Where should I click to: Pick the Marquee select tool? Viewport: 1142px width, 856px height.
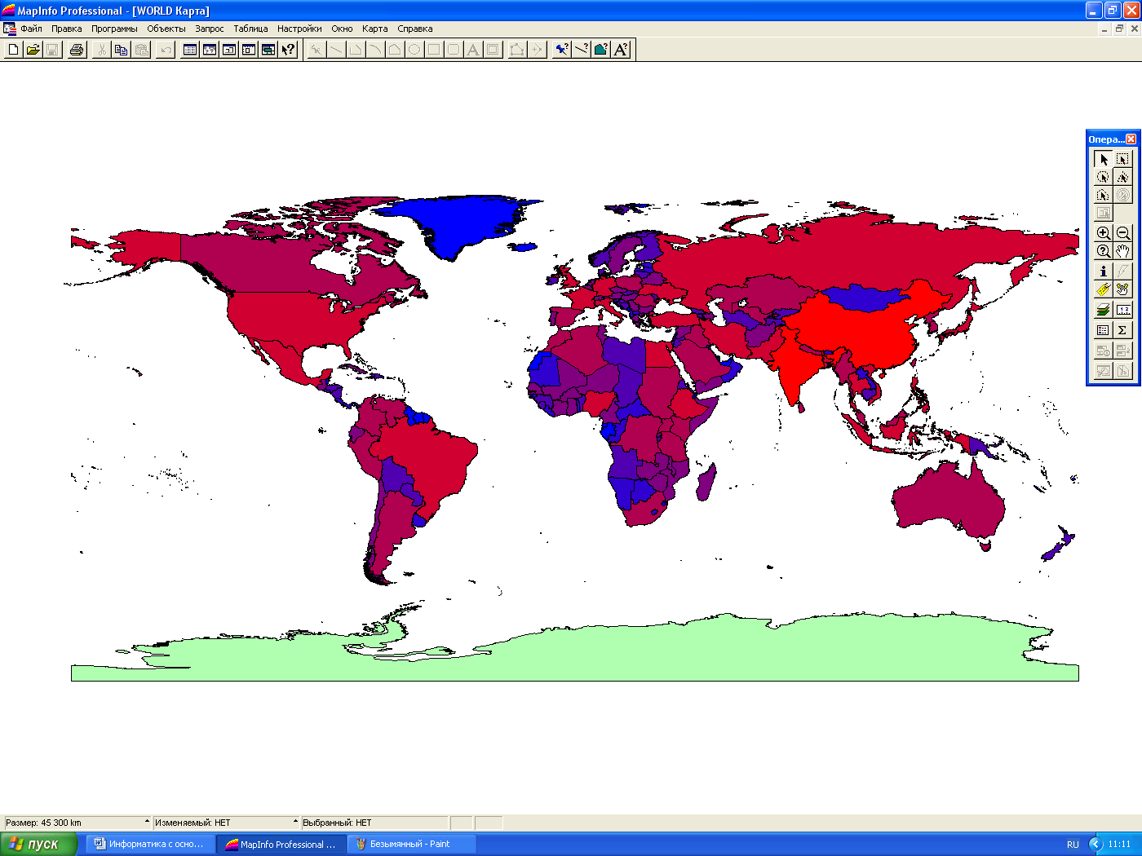coord(1123,160)
